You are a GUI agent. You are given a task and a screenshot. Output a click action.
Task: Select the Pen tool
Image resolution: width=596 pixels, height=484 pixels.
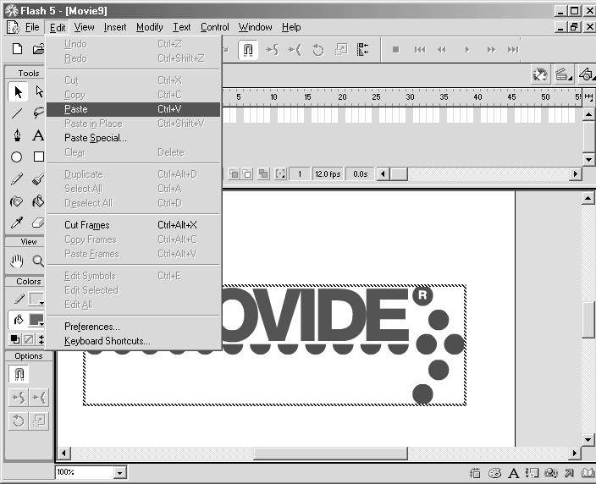pos(18,135)
